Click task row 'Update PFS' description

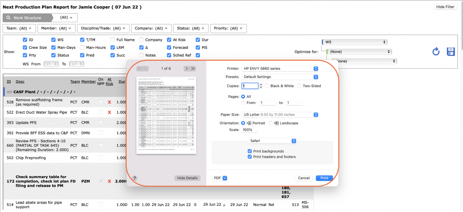coord(26,122)
